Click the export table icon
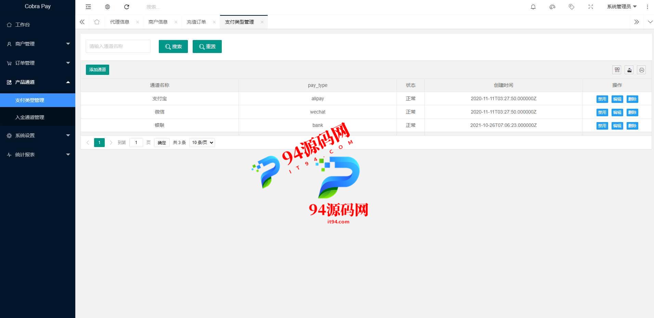This screenshot has width=654, height=318. (x=629, y=70)
